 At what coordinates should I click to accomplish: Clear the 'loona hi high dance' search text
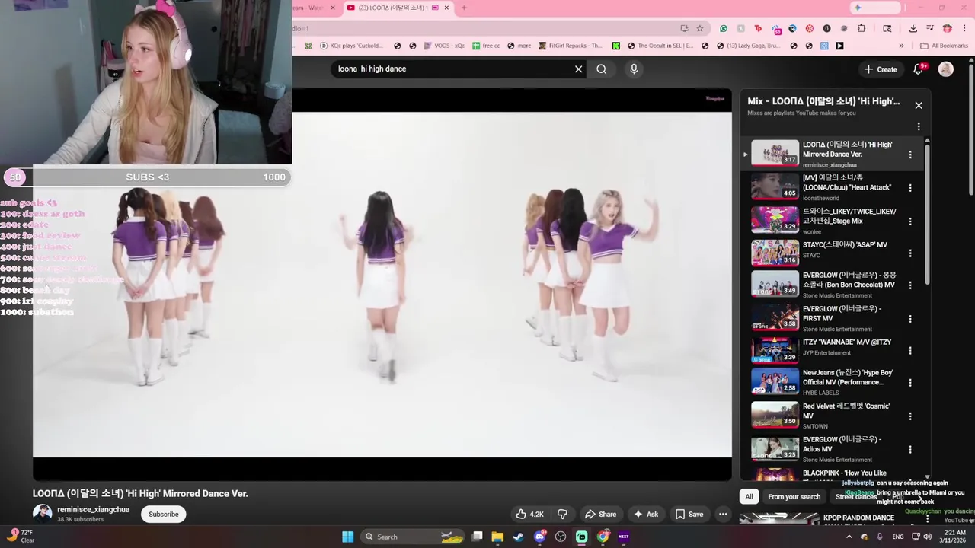tap(578, 69)
